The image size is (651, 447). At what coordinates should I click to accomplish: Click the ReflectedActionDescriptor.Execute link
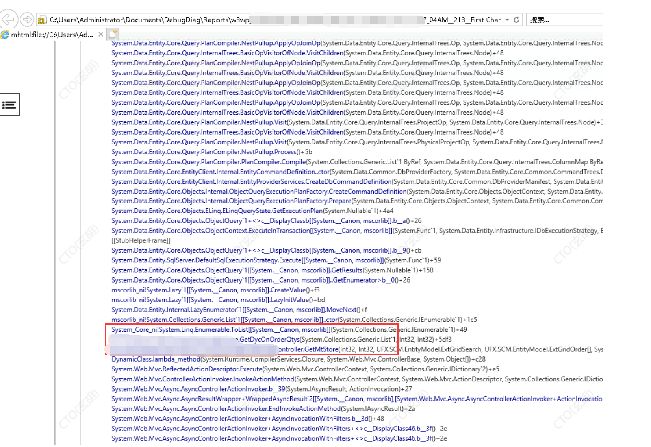coord(187,369)
